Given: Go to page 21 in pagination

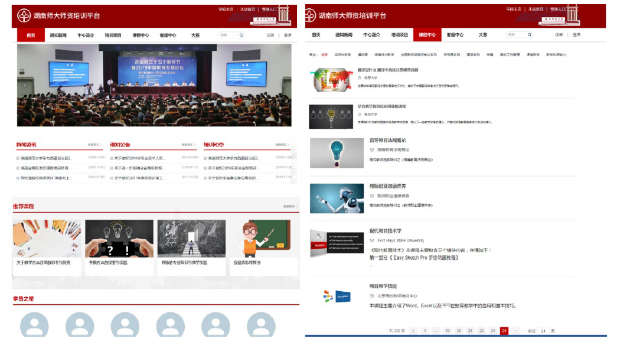Looking at the screenshot, I should (470, 331).
